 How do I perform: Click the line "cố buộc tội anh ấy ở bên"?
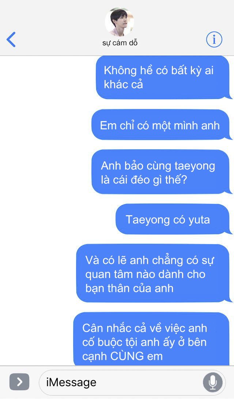(144, 342)
